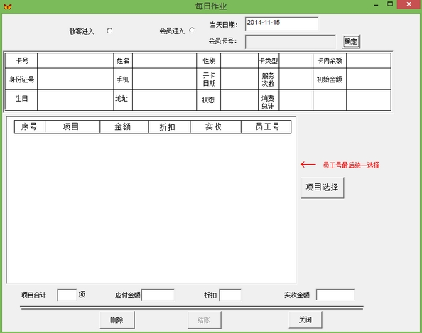
Task: Click the 确定 button
Action: [351, 42]
